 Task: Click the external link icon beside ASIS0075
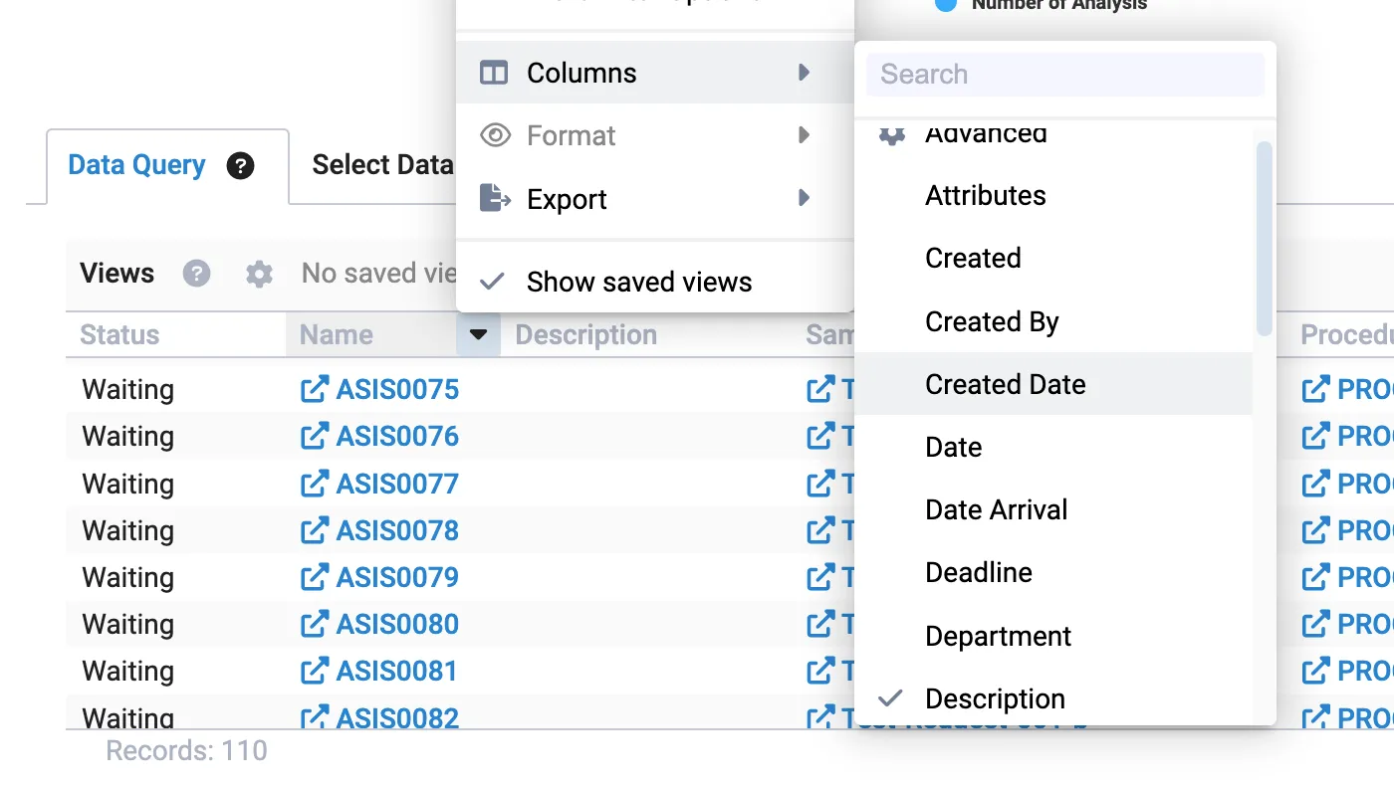317,389
